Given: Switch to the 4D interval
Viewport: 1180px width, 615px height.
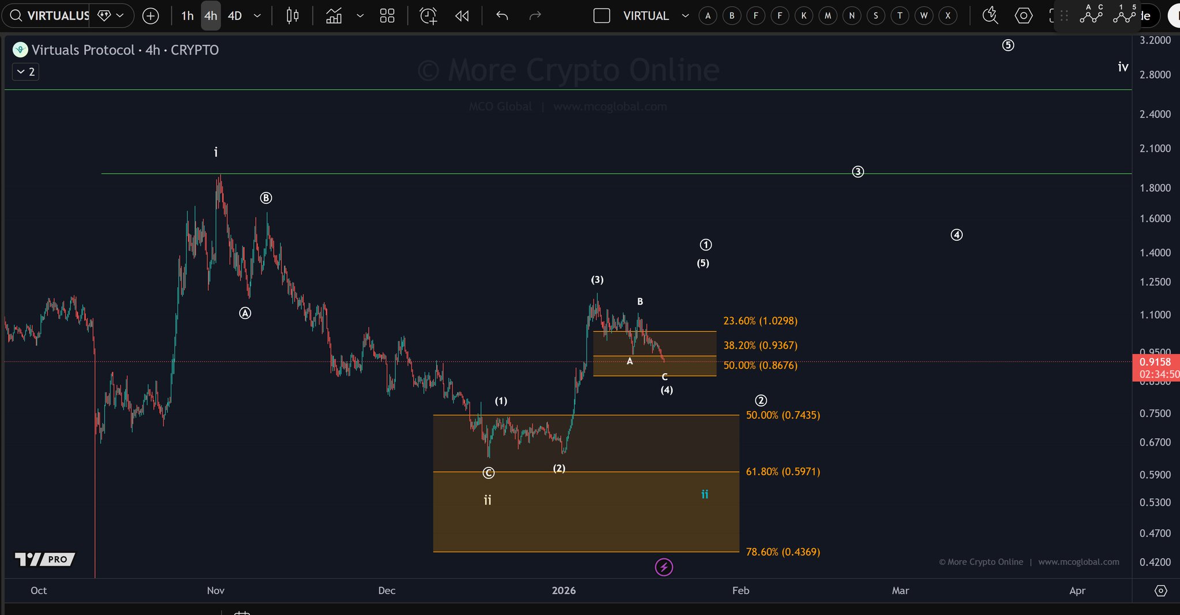Looking at the screenshot, I should click(235, 16).
